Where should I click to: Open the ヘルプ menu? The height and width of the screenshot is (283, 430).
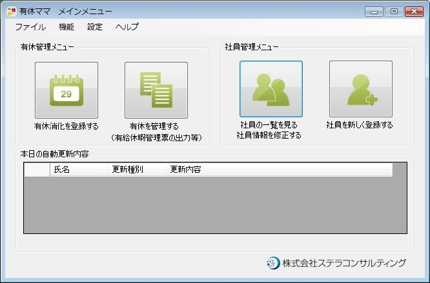tap(127, 27)
